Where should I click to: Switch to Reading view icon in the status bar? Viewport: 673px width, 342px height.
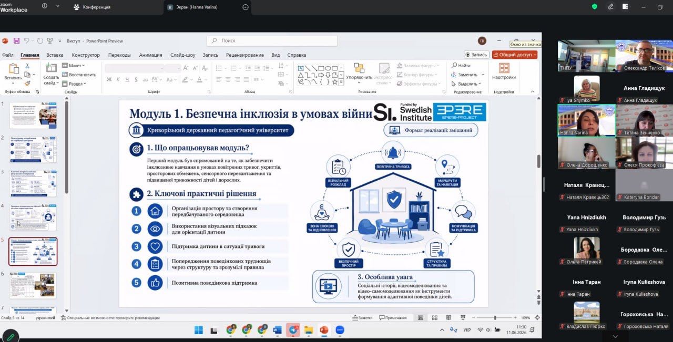pos(450,318)
